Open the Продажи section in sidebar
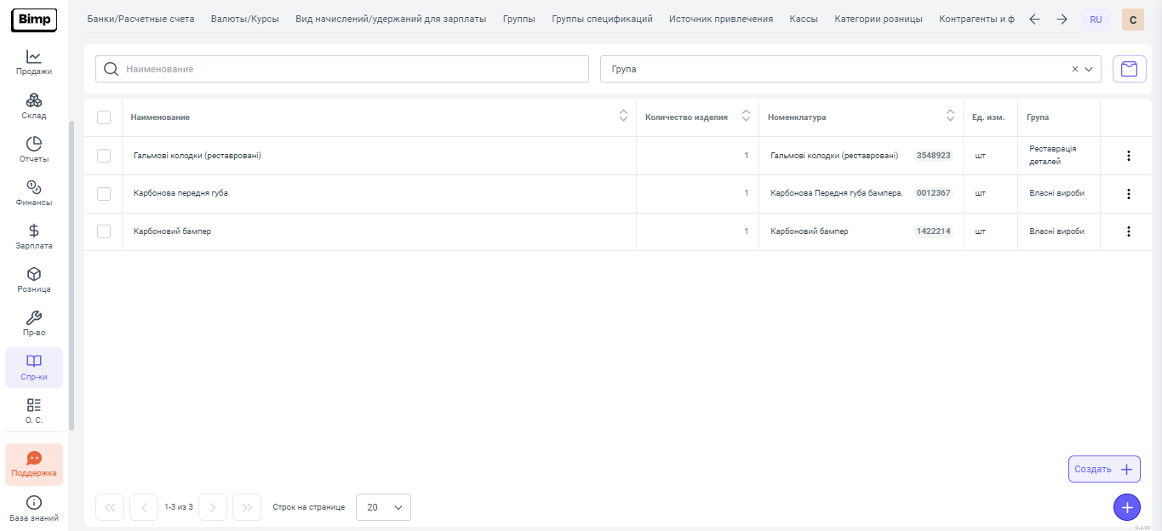Screen dimensions: 1162x531 tap(34, 63)
